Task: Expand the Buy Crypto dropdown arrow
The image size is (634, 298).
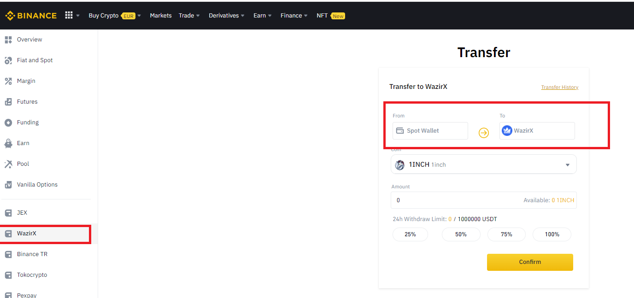Action: point(139,16)
